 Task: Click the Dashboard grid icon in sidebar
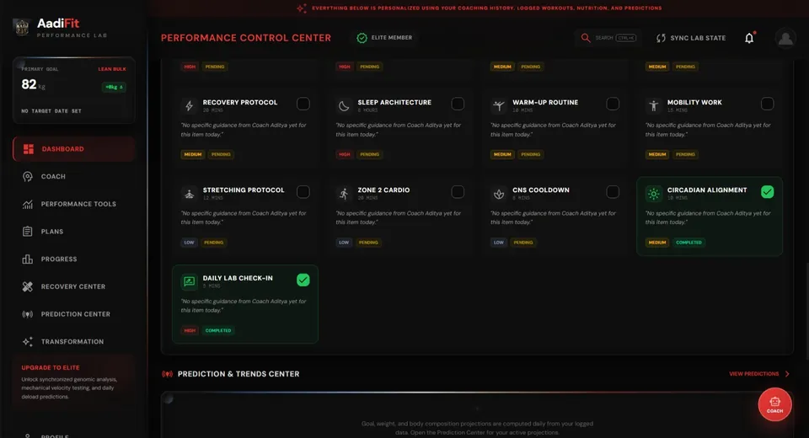29,149
